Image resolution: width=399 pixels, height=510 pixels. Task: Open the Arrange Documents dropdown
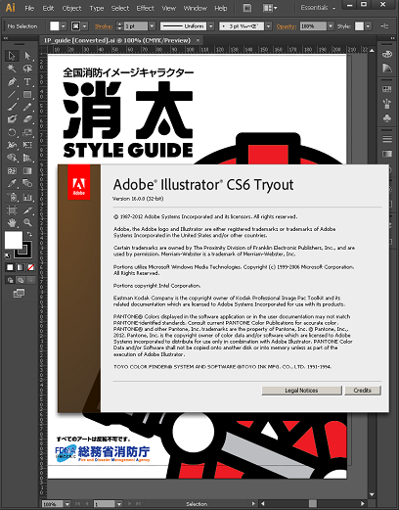(270, 8)
